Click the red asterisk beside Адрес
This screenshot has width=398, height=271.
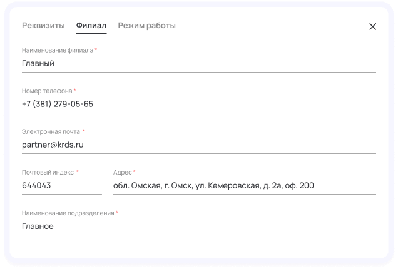pos(134,172)
